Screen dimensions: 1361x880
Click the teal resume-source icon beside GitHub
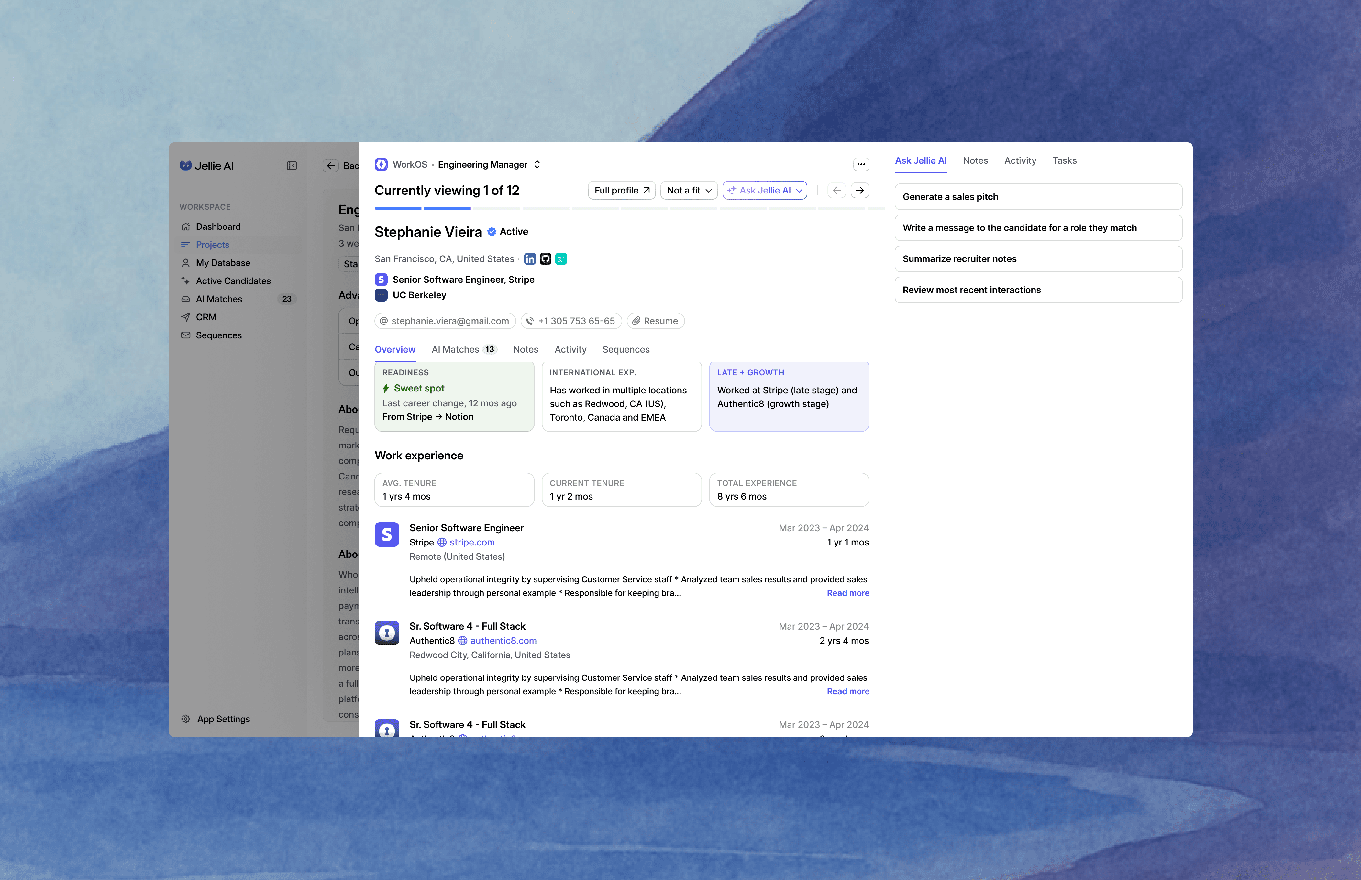561,259
